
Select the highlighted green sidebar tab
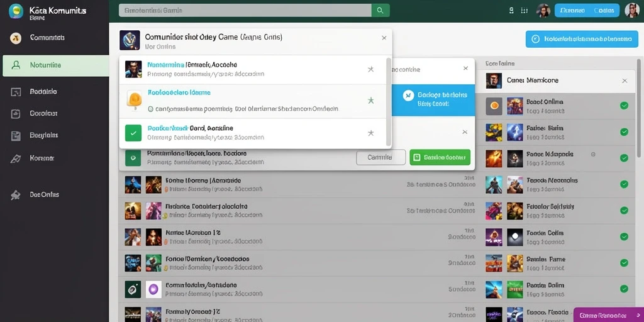tap(56, 65)
